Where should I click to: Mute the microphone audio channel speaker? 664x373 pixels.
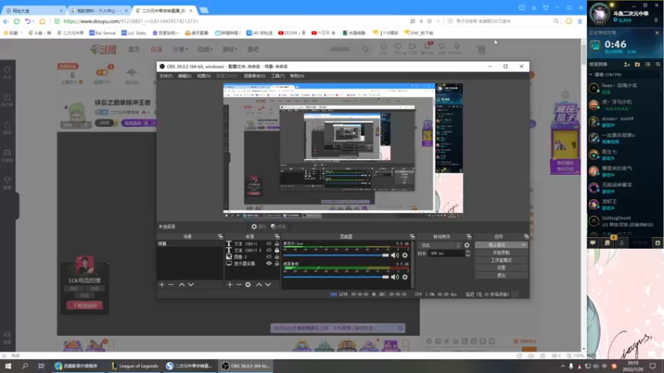point(395,255)
